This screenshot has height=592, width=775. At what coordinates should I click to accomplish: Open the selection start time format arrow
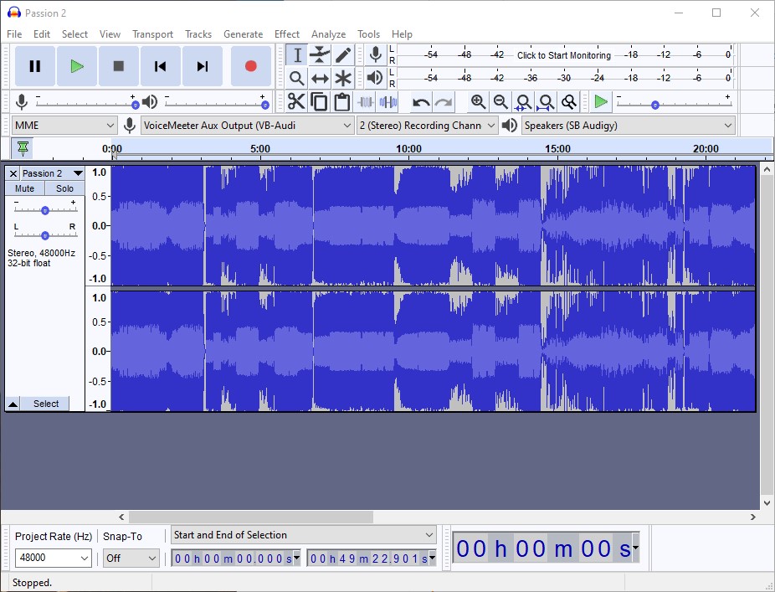[296, 559]
